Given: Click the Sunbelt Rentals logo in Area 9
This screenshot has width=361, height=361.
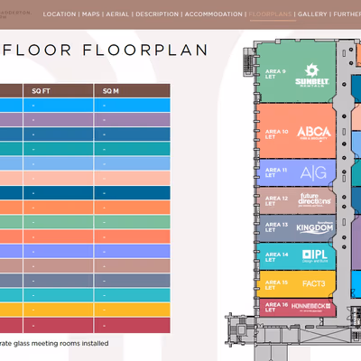Looking at the screenshot, I should coord(312,75).
